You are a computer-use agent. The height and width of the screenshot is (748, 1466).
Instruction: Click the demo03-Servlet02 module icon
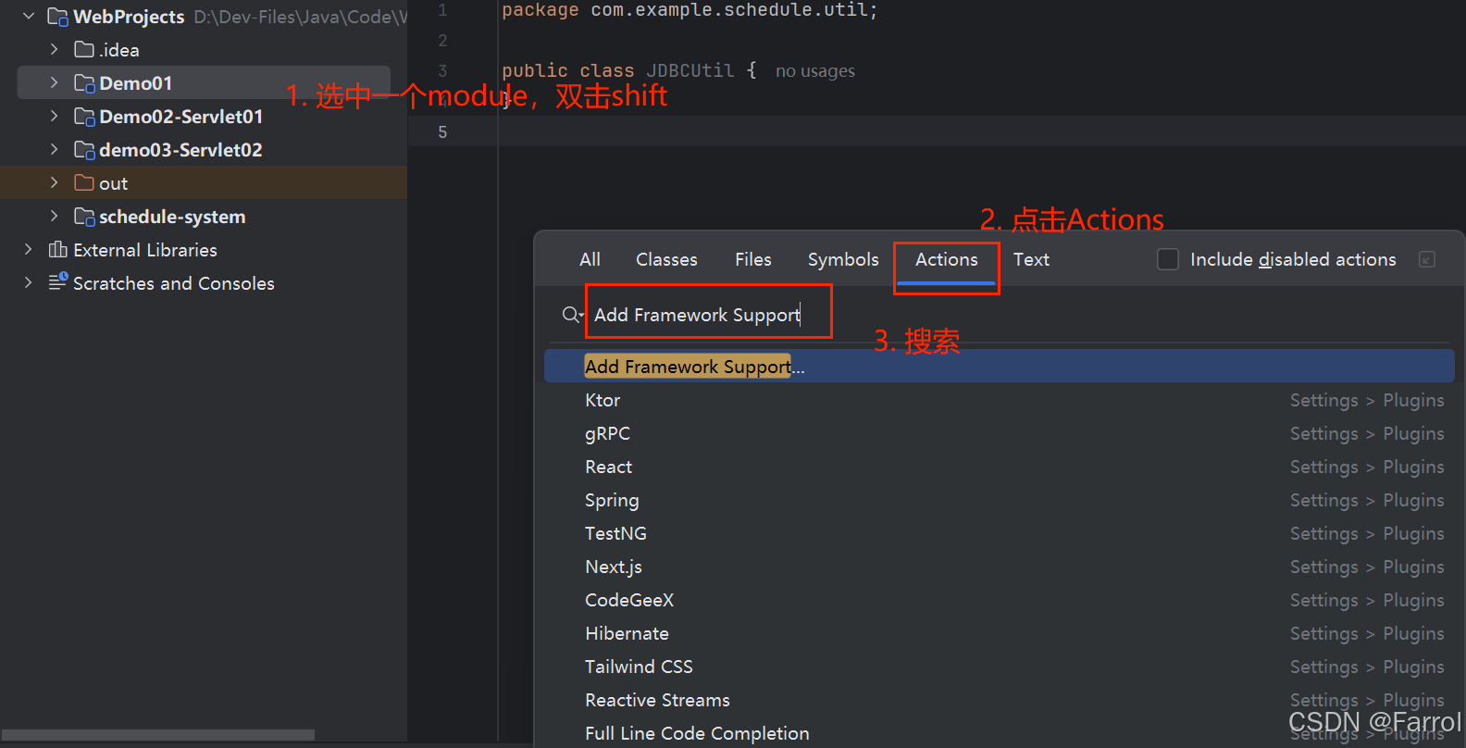(x=84, y=150)
